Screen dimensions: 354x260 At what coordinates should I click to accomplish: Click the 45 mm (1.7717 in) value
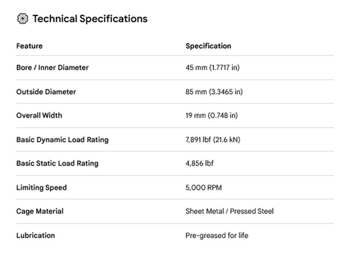tap(212, 68)
